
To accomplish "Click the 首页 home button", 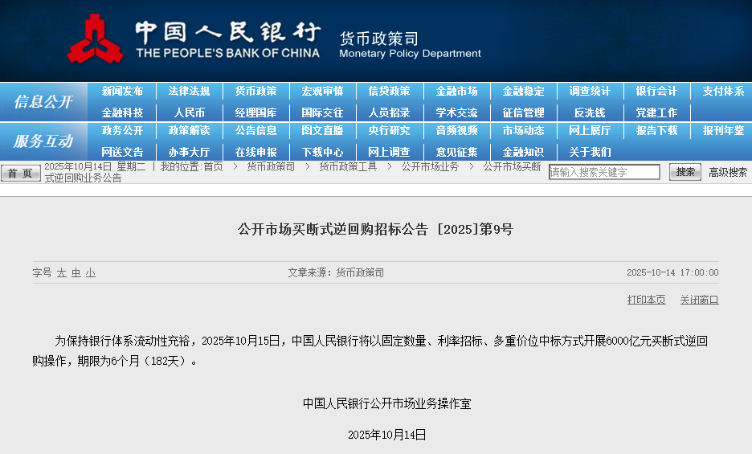I will (x=20, y=173).
